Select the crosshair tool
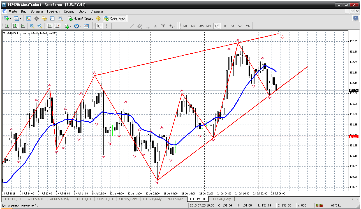The image size is (361, 209). (x=107, y=26)
